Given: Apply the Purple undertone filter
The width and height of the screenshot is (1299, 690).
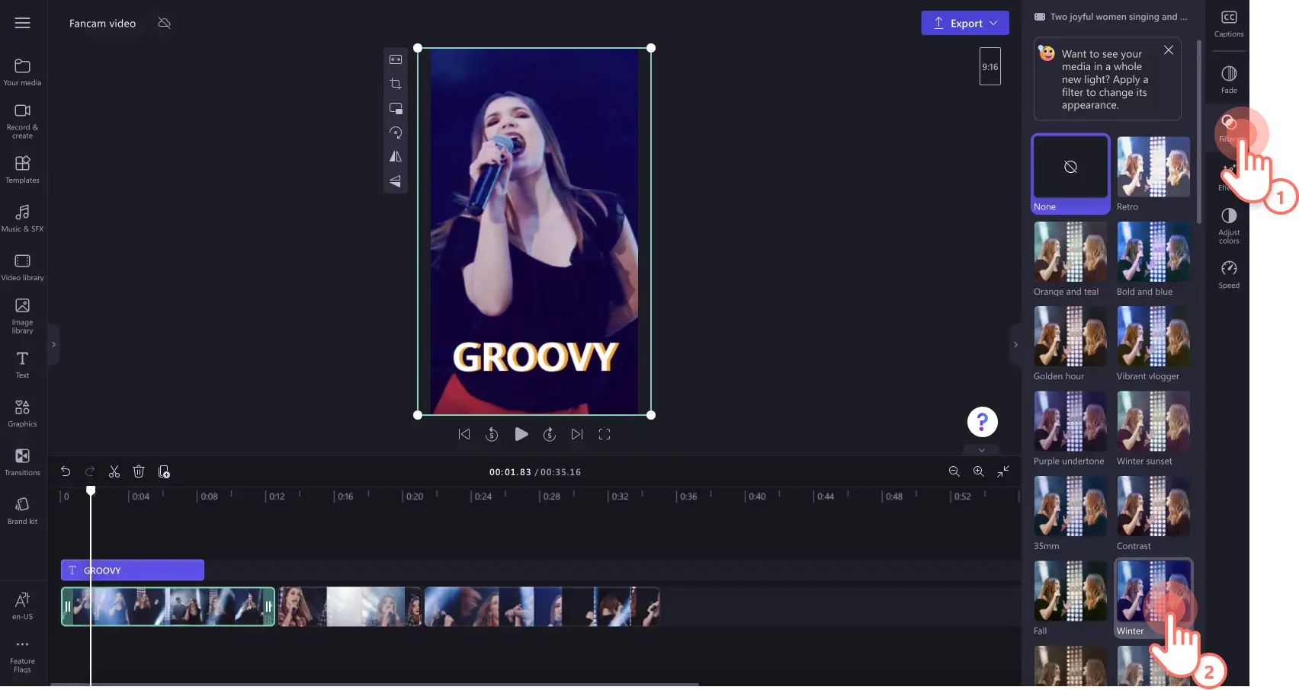Looking at the screenshot, I should click(x=1070, y=428).
